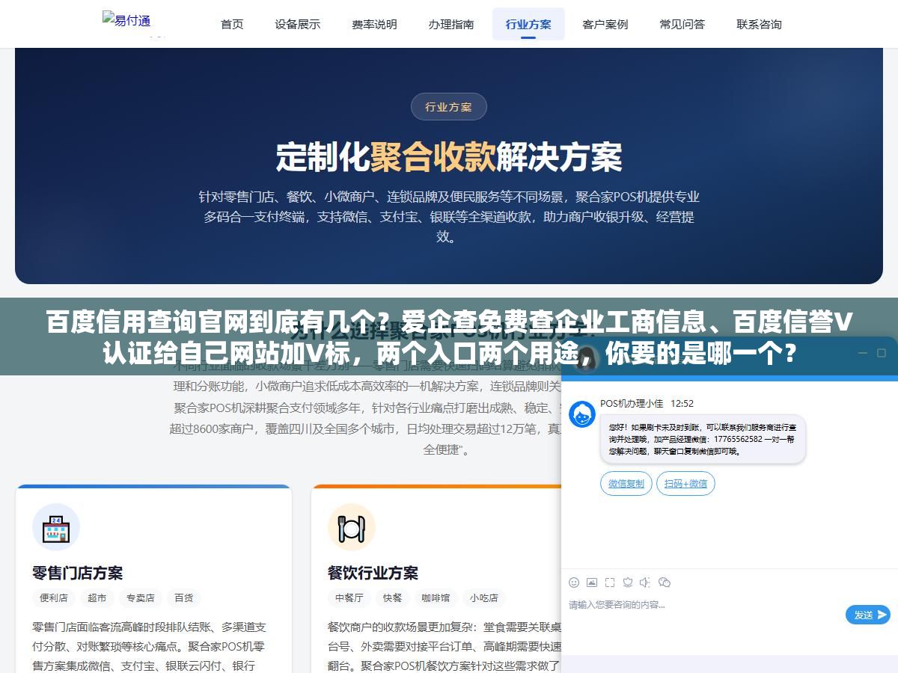Viewport: 898px width, 673px height.
Task: Open 联系咨询 navigation item
Action: pyautogui.click(x=759, y=24)
